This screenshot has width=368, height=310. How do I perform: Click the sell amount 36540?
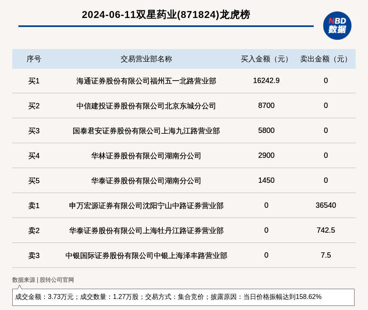click(326, 205)
